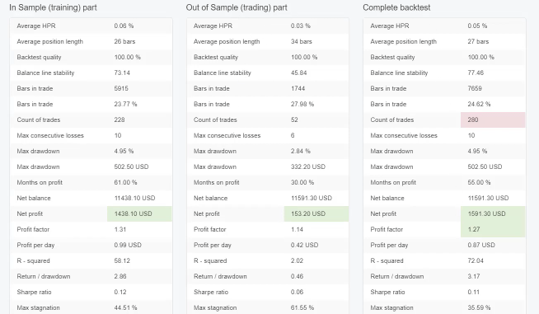Select the green 153.20 USD net profit cell
539x314 pixels.
(x=316, y=213)
